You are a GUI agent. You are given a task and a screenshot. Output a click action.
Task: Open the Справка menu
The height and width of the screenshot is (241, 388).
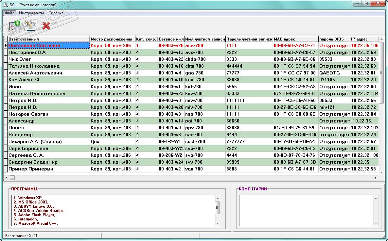point(56,13)
